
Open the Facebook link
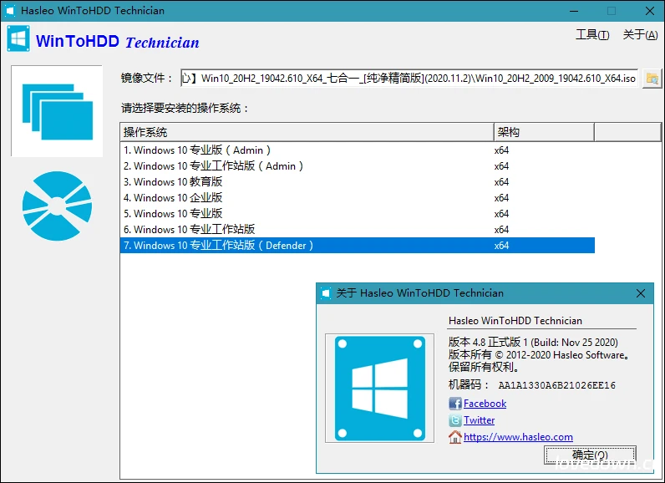(x=485, y=404)
